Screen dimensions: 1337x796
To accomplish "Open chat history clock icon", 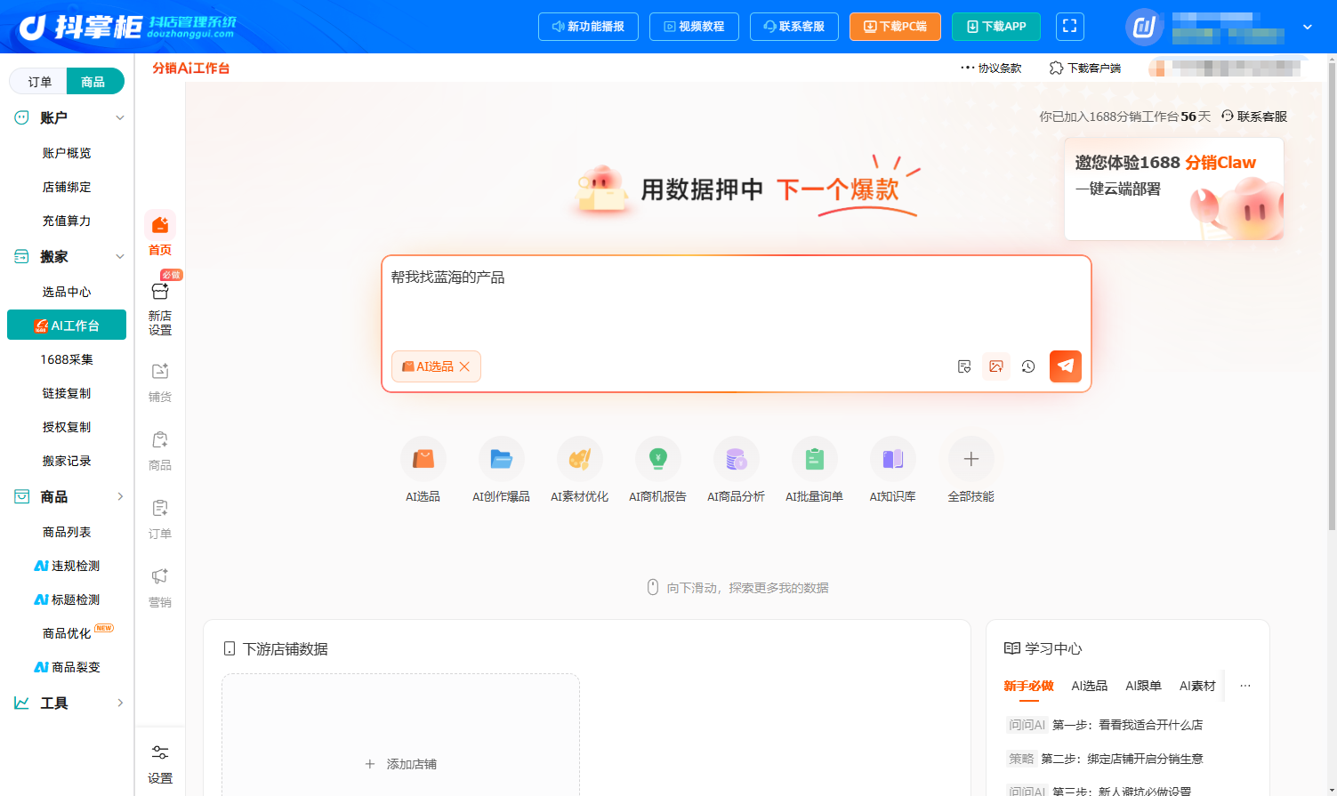I will coord(1028,366).
